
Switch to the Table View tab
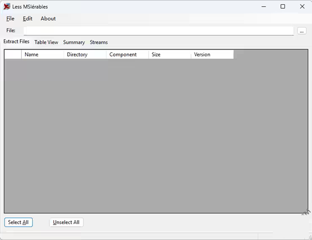point(46,43)
